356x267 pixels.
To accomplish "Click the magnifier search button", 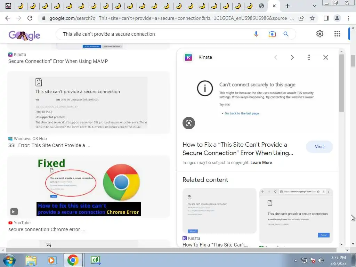I will (286, 34).
